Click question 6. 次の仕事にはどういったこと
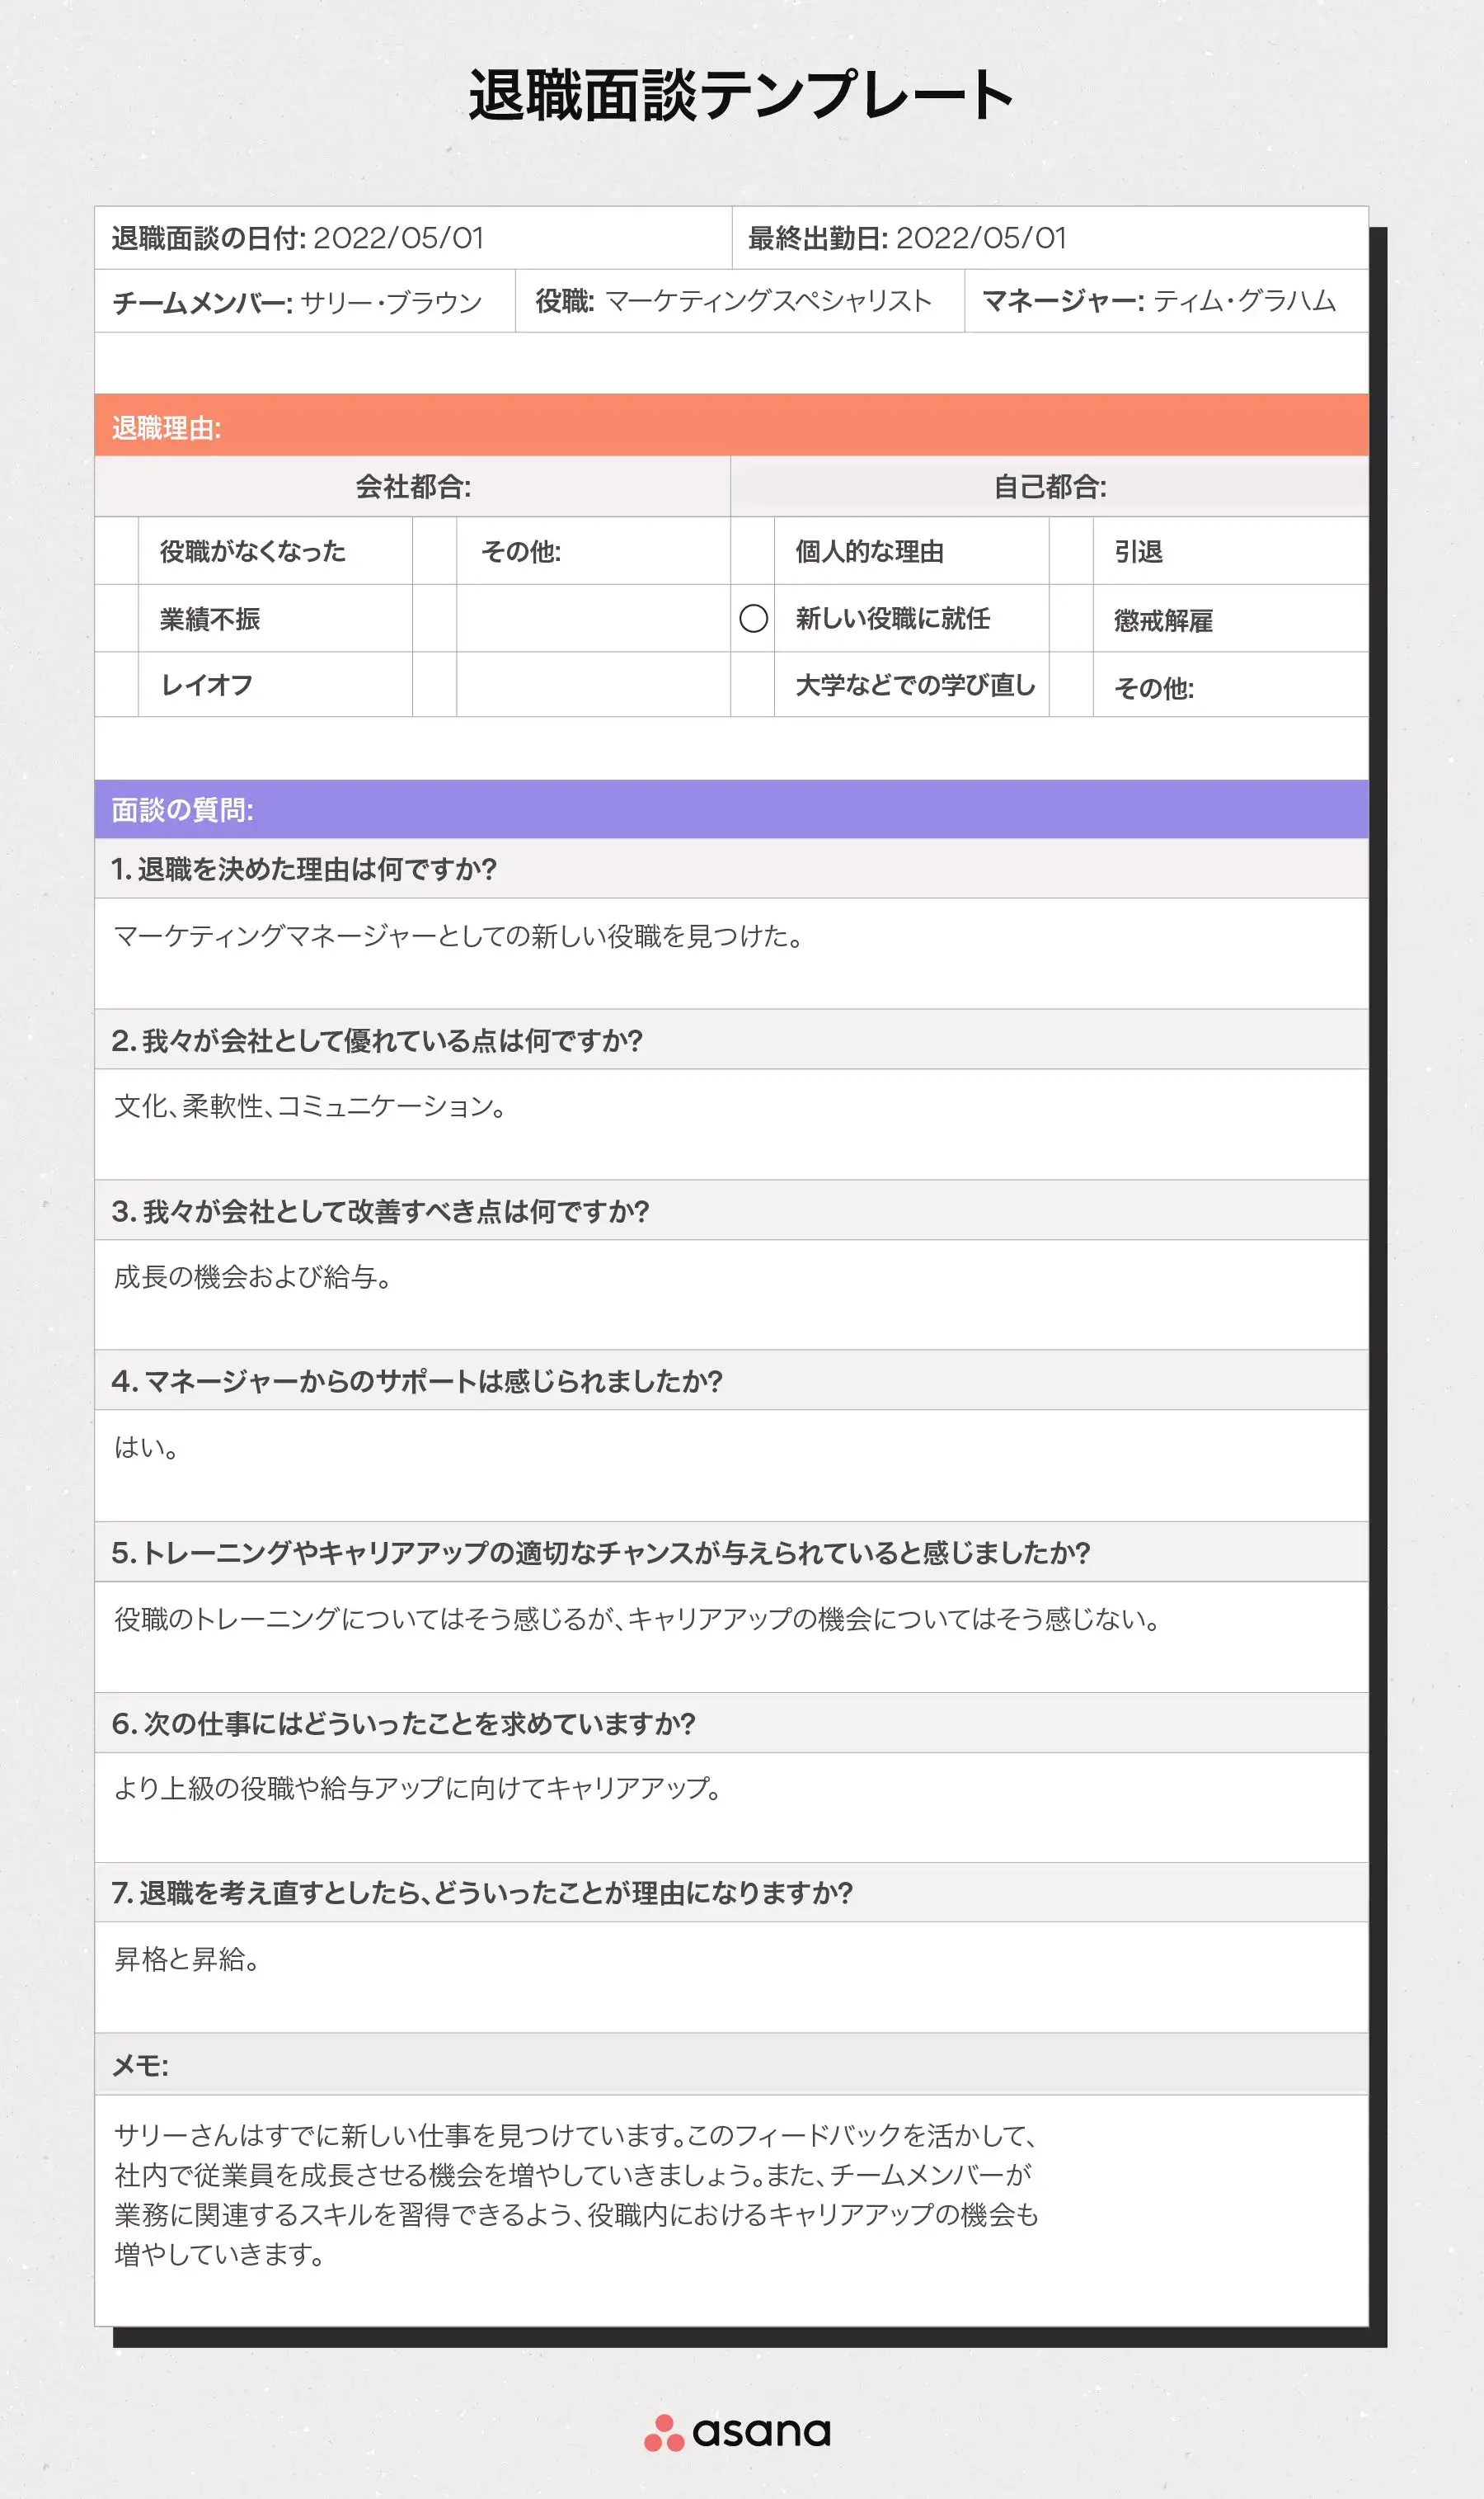 731,1723
